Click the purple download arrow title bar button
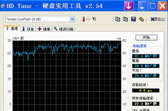The image size is (168, 111). (129, 6)
